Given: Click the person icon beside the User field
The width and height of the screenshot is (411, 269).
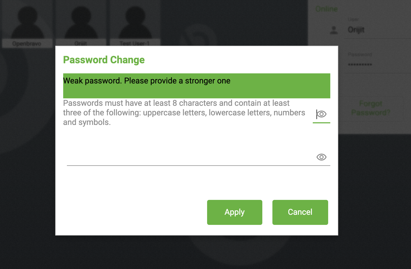Looking at the screenshot, I should pos(334,30).
